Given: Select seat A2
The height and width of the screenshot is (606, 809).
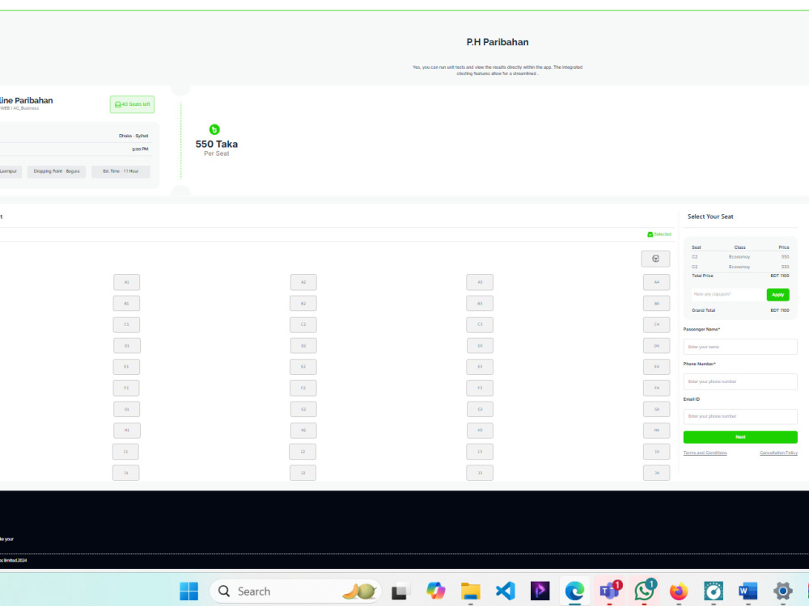Looking at the screenshot, I should (303, 282).
